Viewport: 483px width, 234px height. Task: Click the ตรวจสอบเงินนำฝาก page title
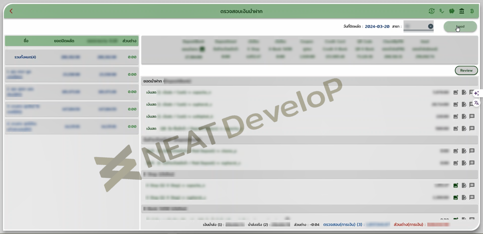point(241,11)
